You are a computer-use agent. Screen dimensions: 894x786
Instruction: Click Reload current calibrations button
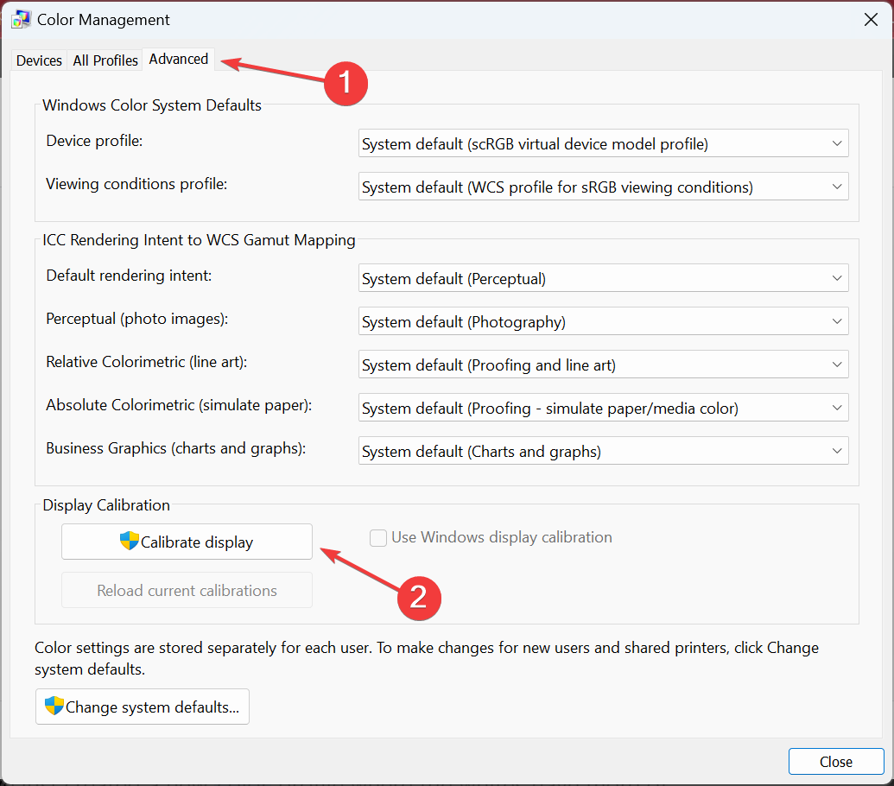click(187, 590)
